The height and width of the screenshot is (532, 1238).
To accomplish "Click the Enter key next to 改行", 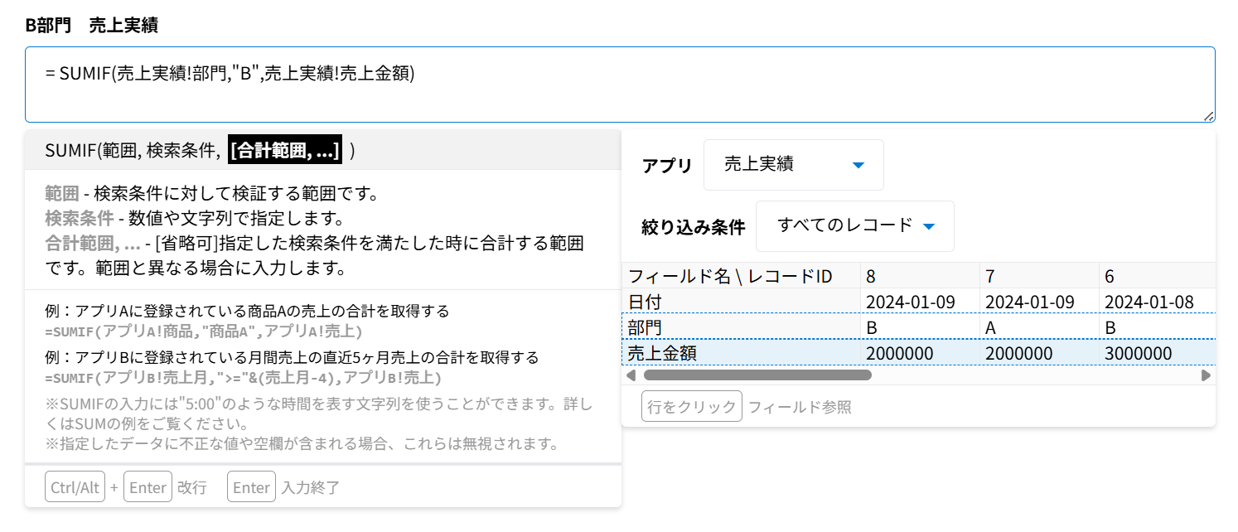I will [x=147, y=487].
